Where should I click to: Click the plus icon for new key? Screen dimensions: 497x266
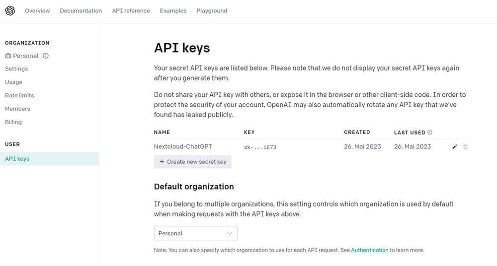[x=162, y=162]
